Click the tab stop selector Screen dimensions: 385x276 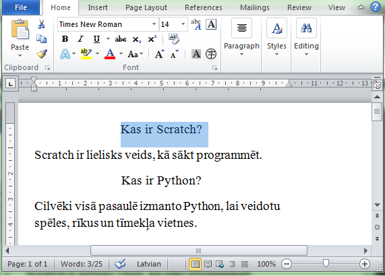pos(10,84)
